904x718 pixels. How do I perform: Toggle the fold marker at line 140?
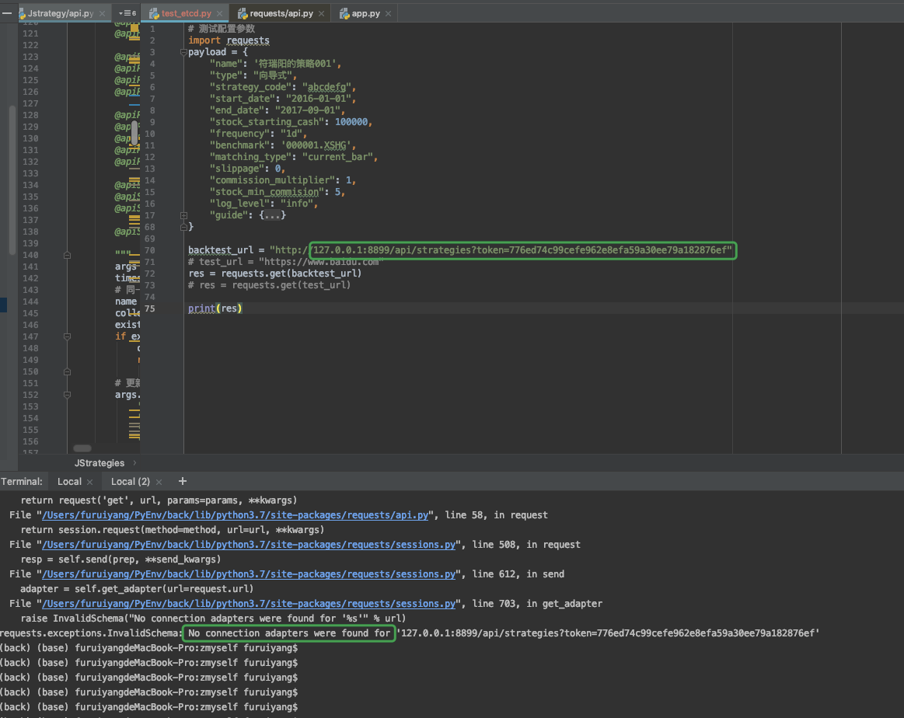pos(67,256)
